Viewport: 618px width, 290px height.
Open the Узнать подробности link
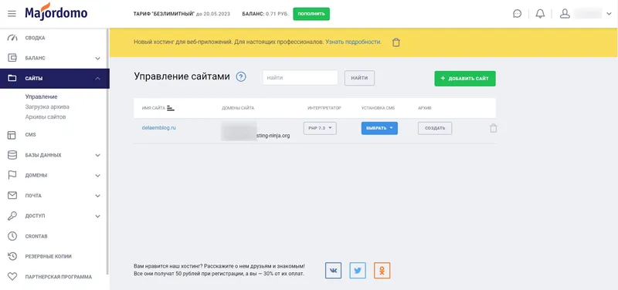(353, 42)
